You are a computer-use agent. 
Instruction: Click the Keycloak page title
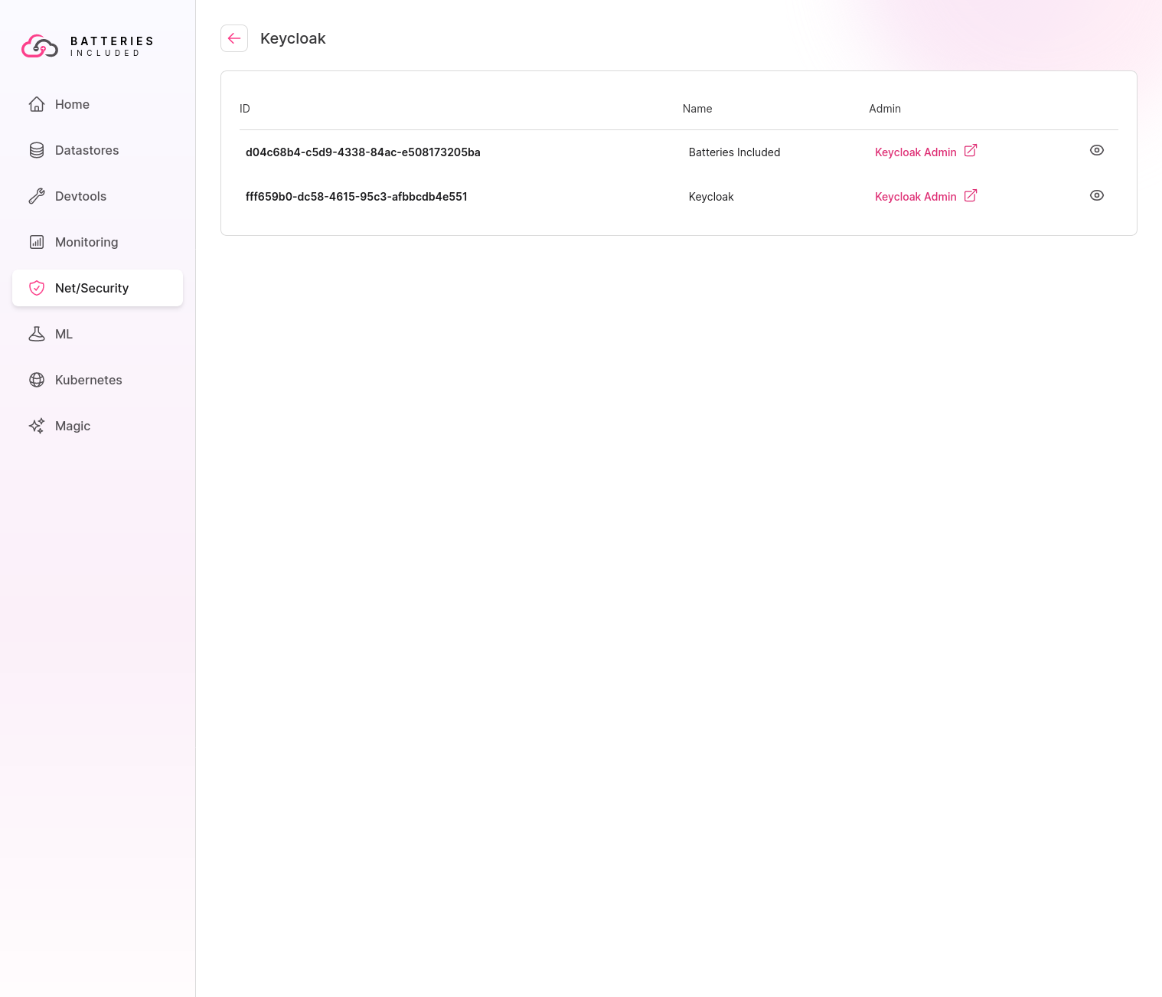coord(293,38)
